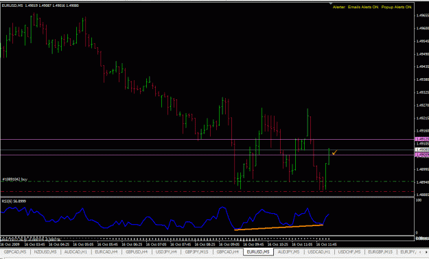This screenshot has width=429, height=259.
Task: Click the Alerter label at top
Action: click(339, 7)
